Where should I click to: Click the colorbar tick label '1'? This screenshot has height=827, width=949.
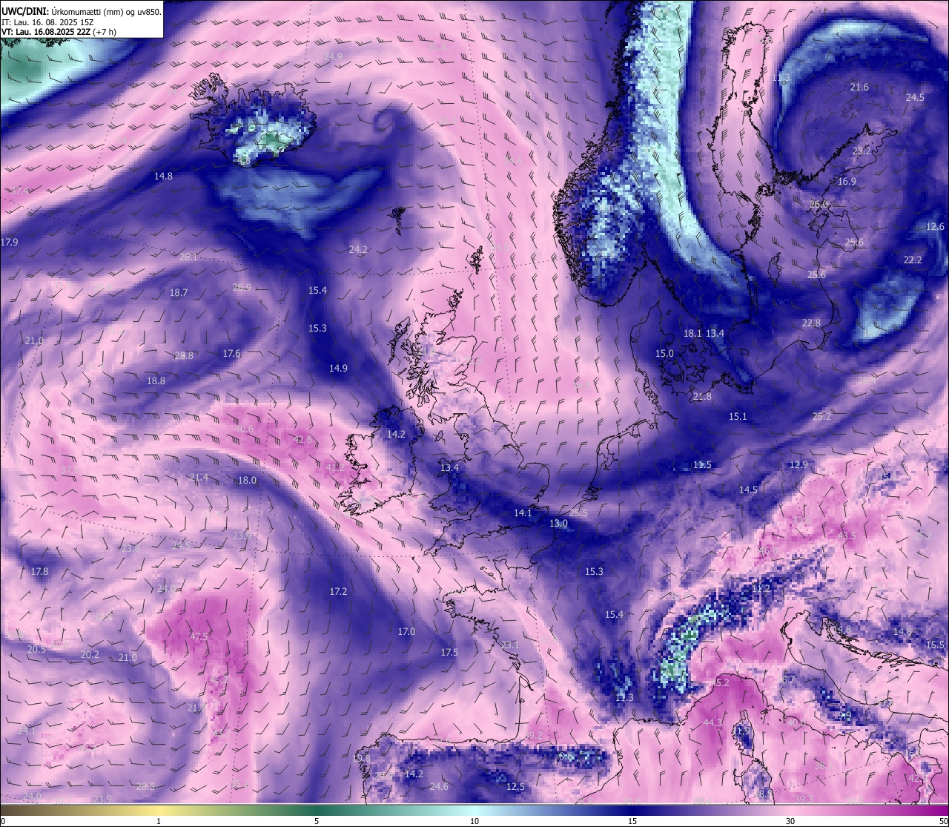[159, 821]
